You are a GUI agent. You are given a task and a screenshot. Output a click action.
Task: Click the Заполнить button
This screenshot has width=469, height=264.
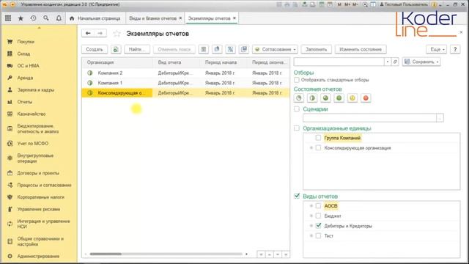[316, 49]
